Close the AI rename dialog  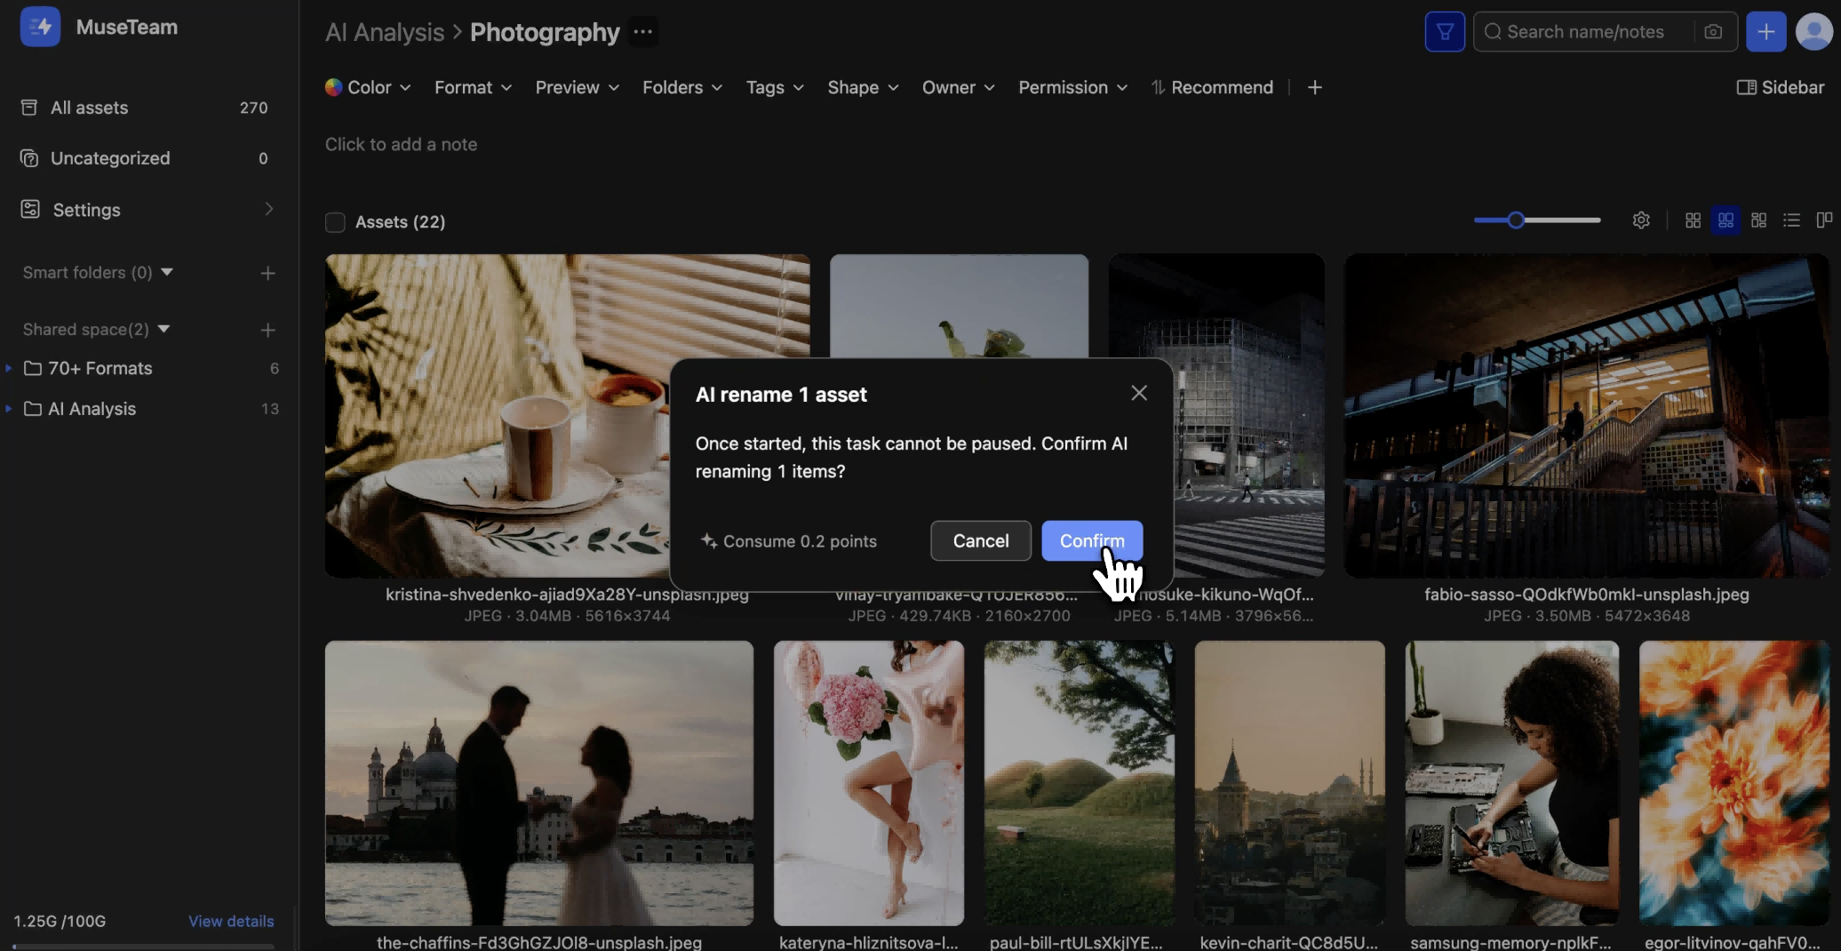tap(1138, 393)
